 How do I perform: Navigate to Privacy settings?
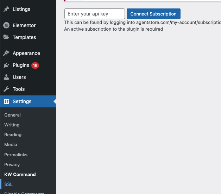coord(12,164)
